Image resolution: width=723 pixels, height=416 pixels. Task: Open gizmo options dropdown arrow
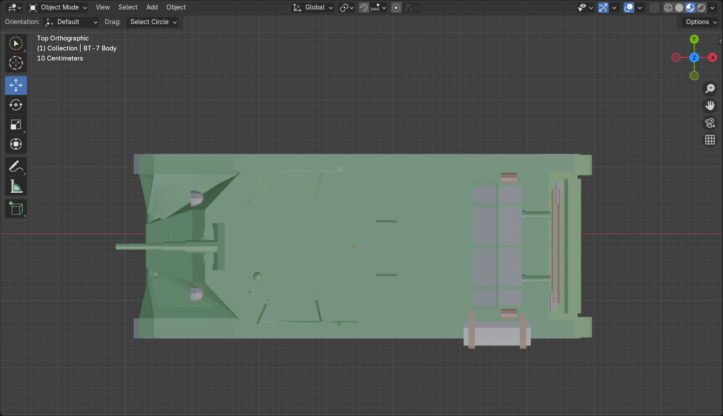pyautogui.click(x=614, y=8)
